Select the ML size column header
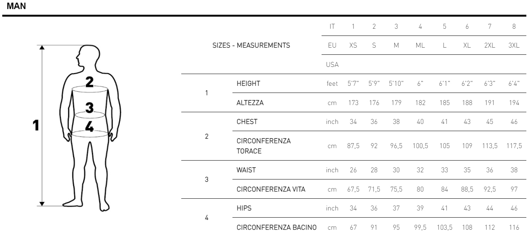Image resolution: width=529 pixels, height=235 pixels. [420, 46]
